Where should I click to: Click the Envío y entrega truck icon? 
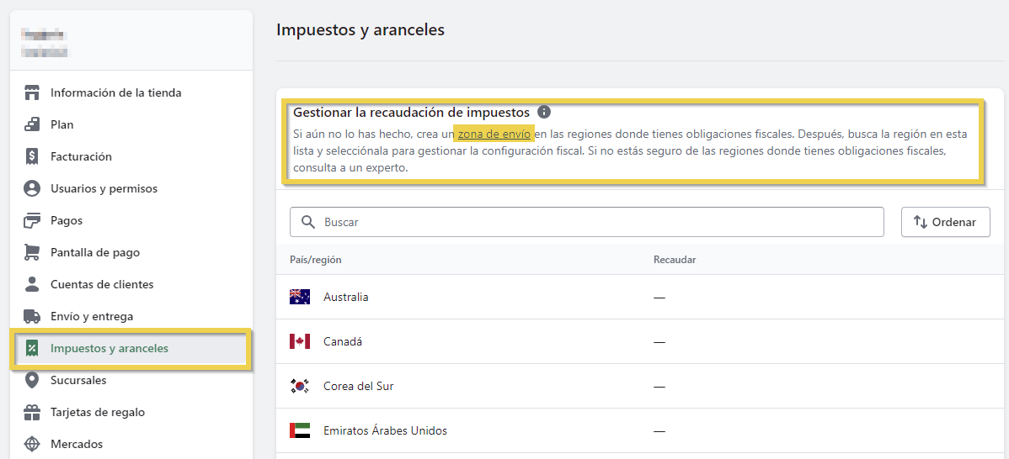32,316
